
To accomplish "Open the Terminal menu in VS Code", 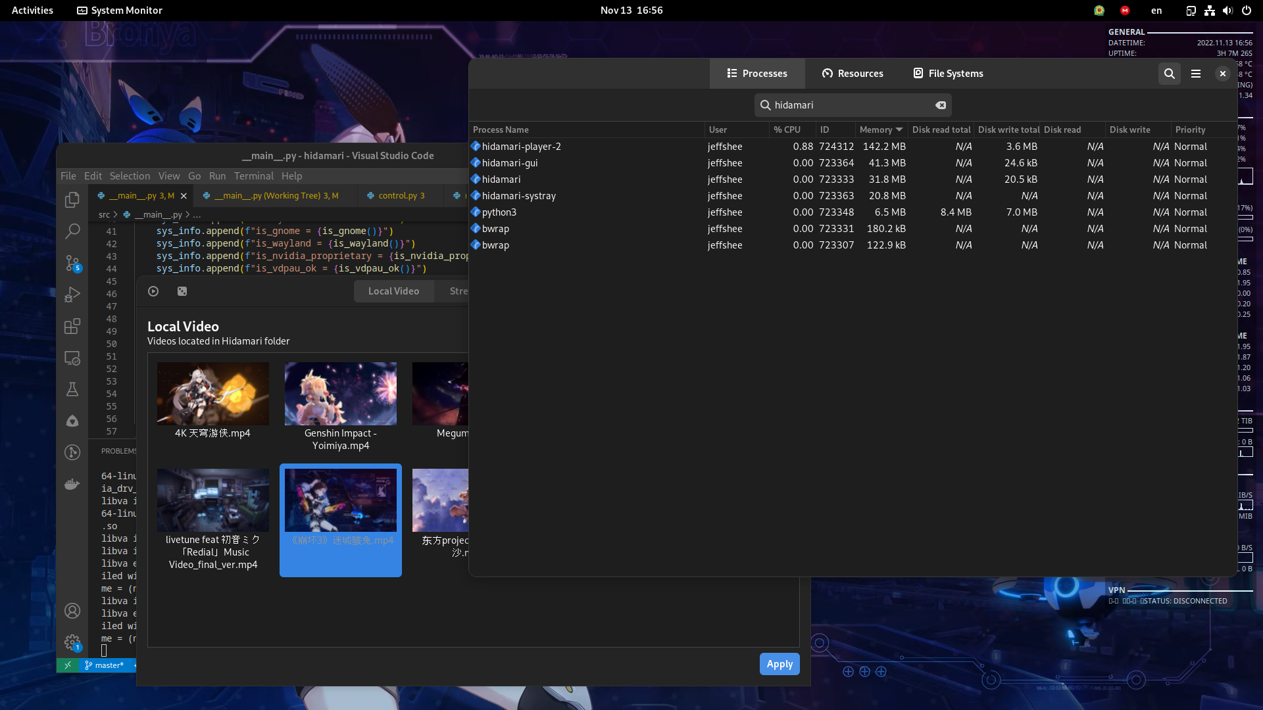I will (x=253, y=176).
